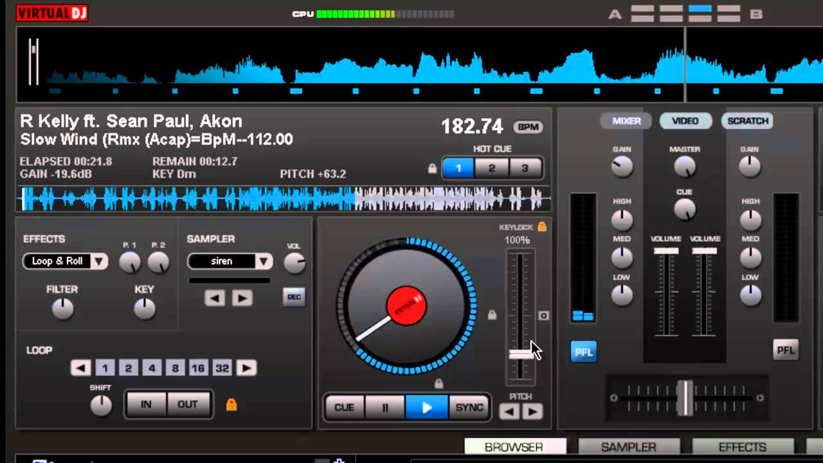Click the right deck High EQ knob
The image size is (823, 463).
point(750,220)
